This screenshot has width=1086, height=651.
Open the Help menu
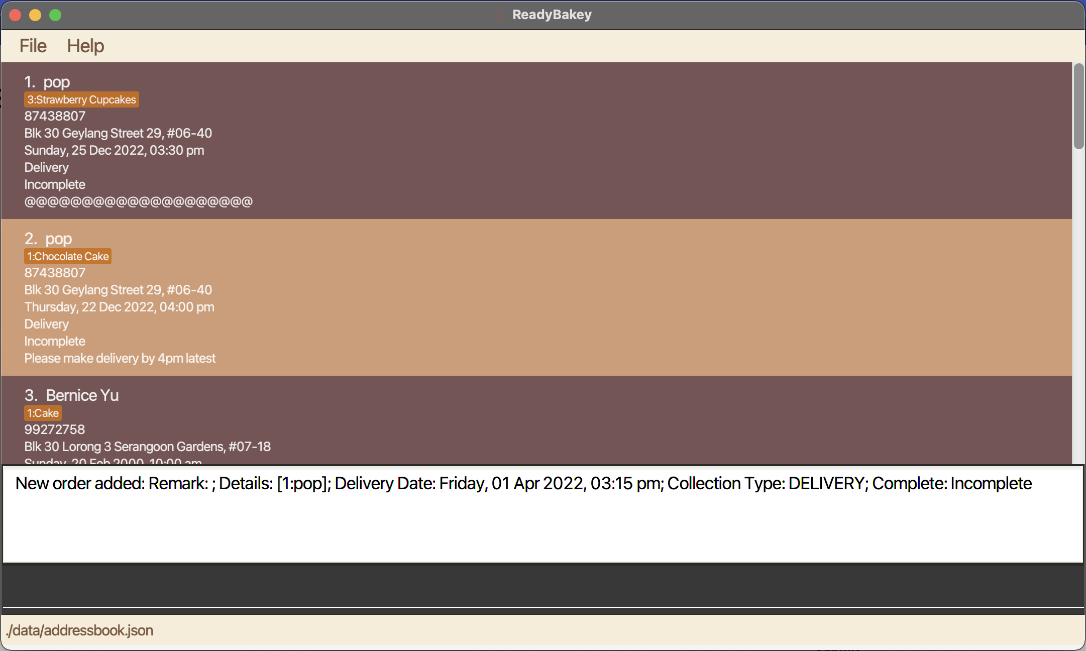85,46
